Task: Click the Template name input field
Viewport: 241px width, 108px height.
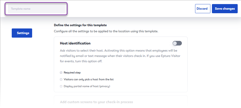Action: pos(36,9)
